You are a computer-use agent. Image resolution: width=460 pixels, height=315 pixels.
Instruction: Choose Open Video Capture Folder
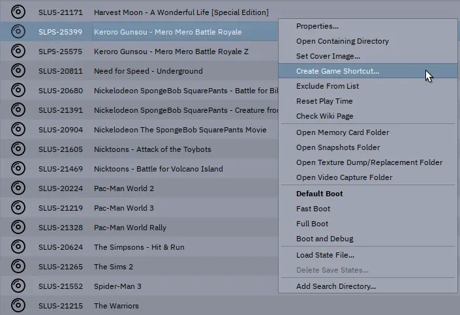tap(368, 177)
